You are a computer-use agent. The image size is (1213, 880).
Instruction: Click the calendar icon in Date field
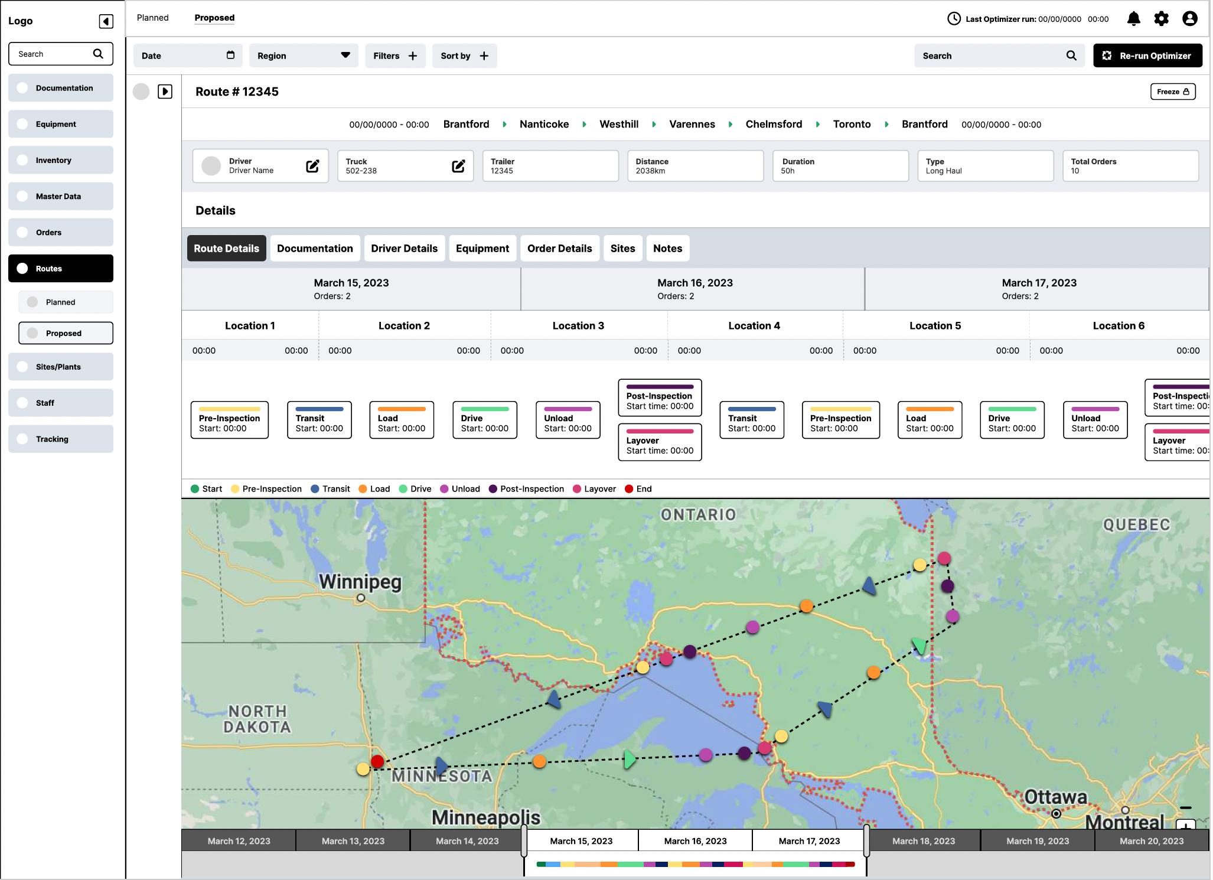pyautogui.click(x=230, y=55)
